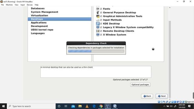Open the Devices menu
Image resolution: width=194 pixels, height=109 pixels.
(30, 5)
